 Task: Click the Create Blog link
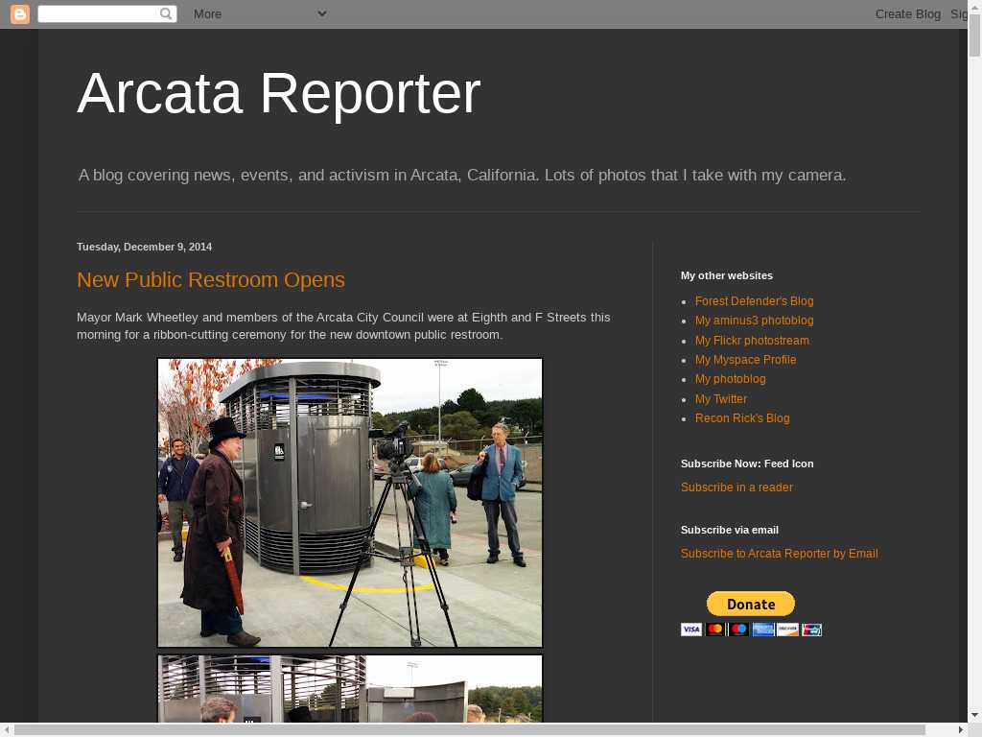tap(907, 13)
